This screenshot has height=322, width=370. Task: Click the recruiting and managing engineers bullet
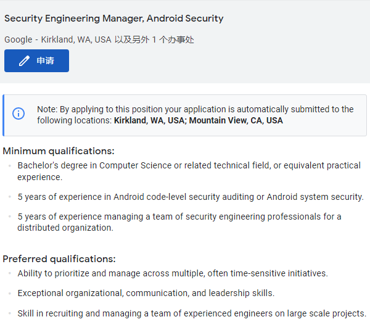(x=192, y=313)
